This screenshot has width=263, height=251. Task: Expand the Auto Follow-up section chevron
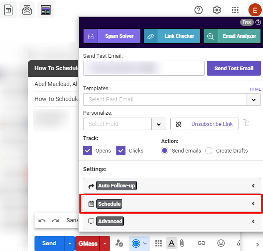coord(253,186)
